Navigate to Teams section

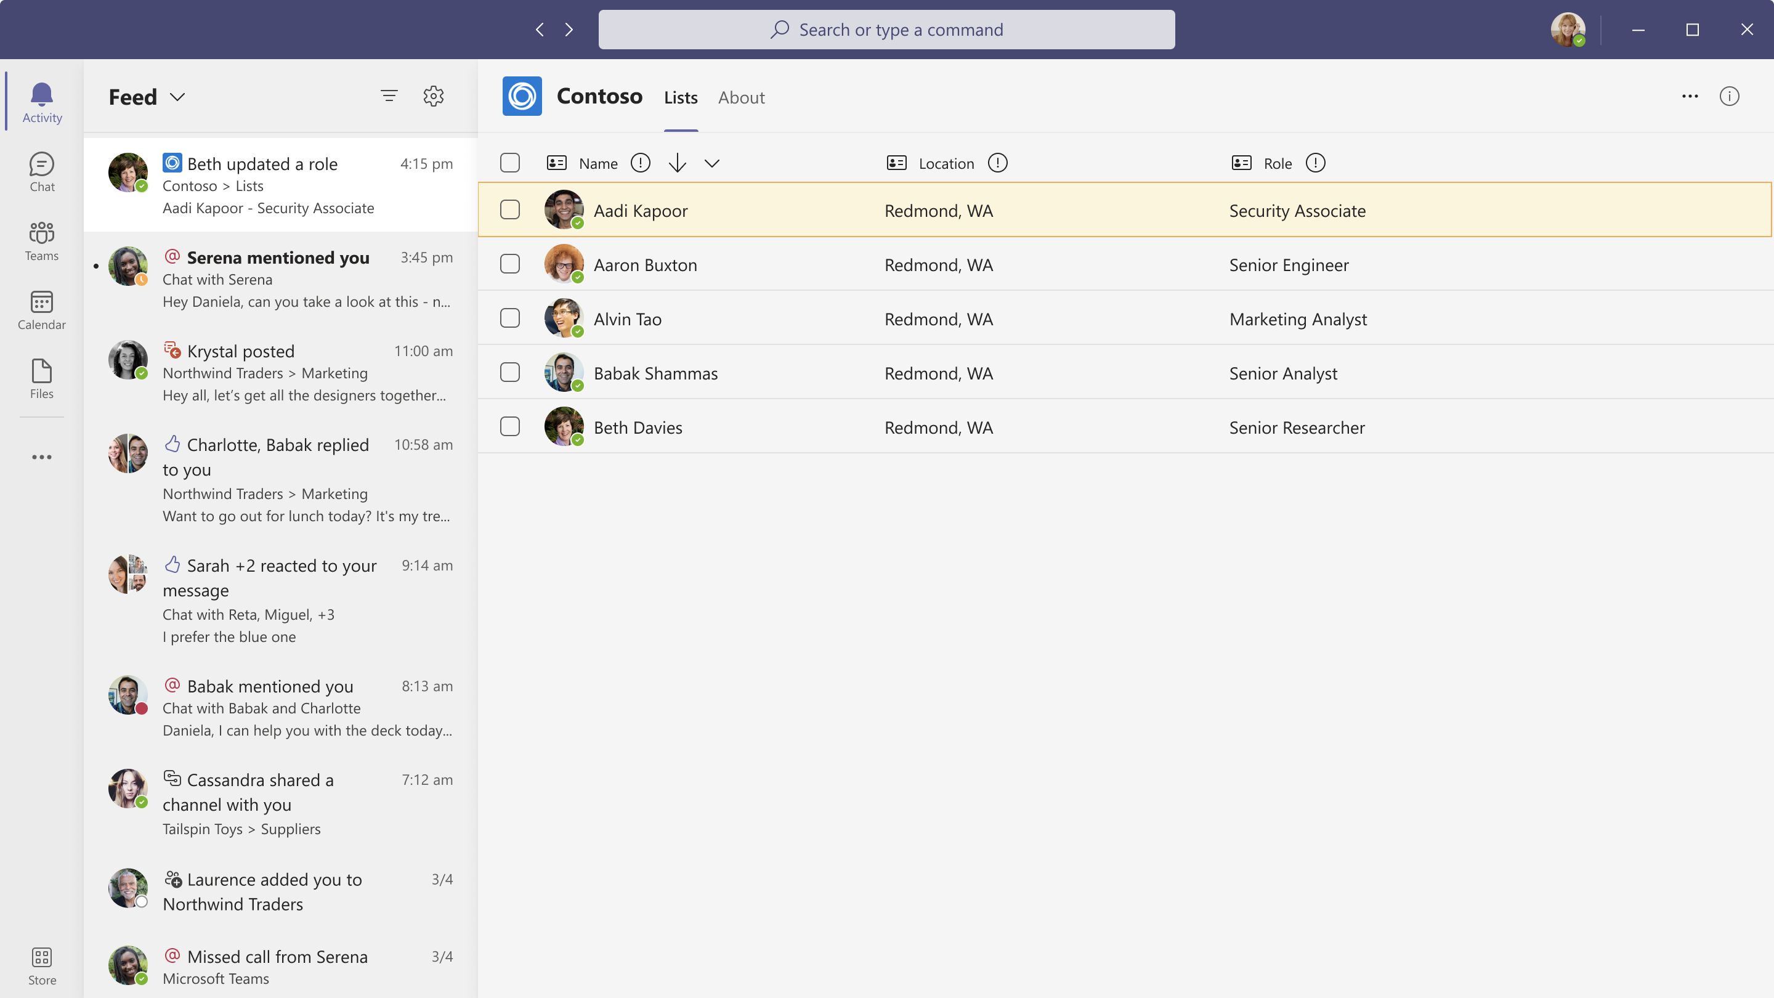[41, 240]
